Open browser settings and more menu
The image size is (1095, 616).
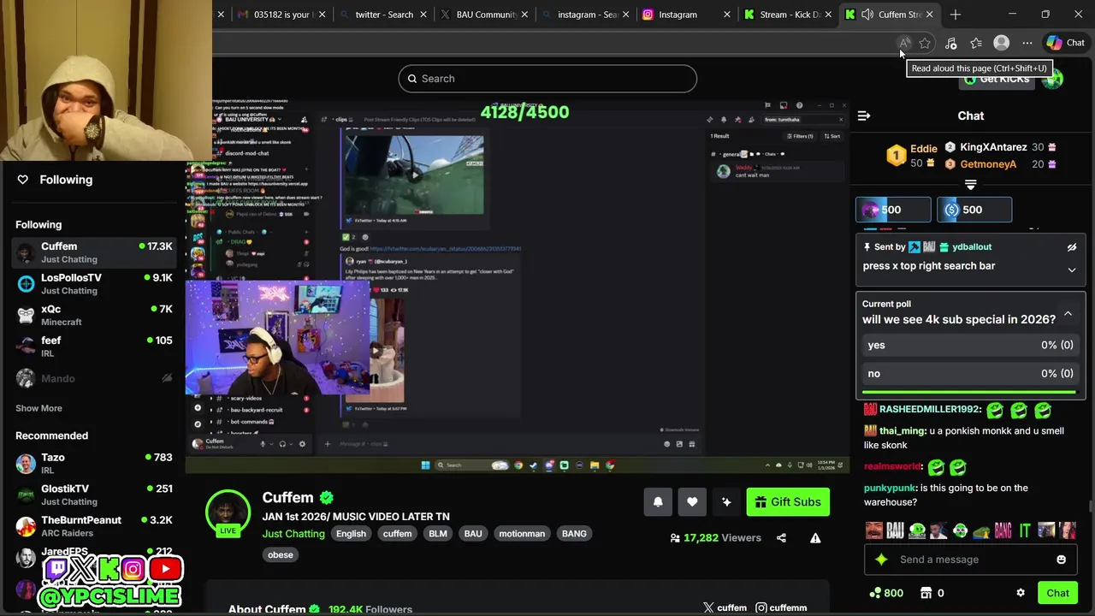(1027, 43)
